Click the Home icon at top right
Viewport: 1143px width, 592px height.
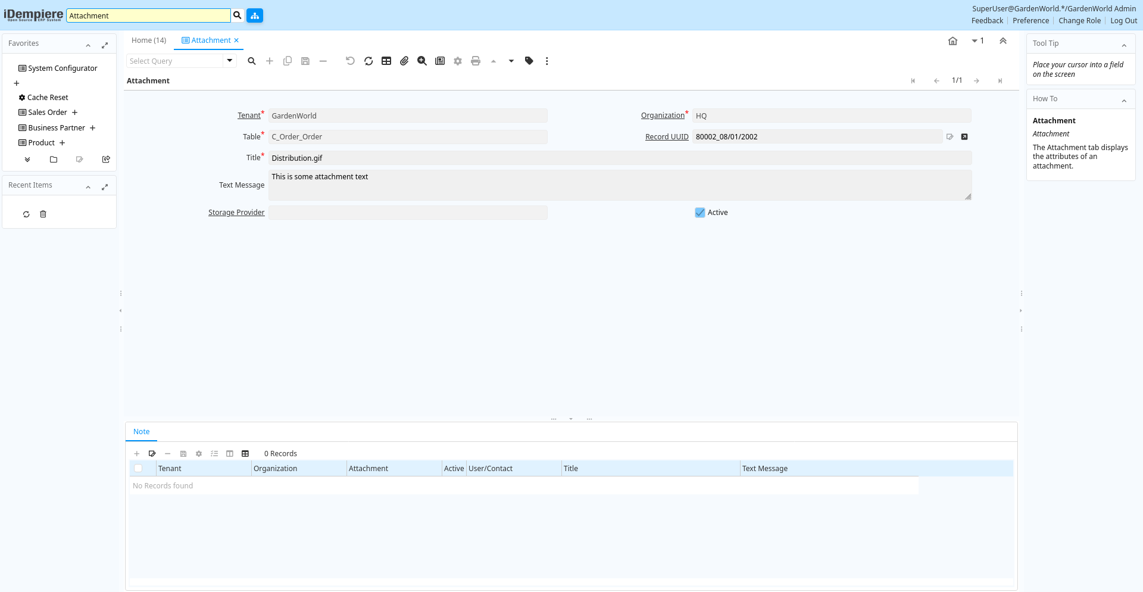[x=952, y=41]
